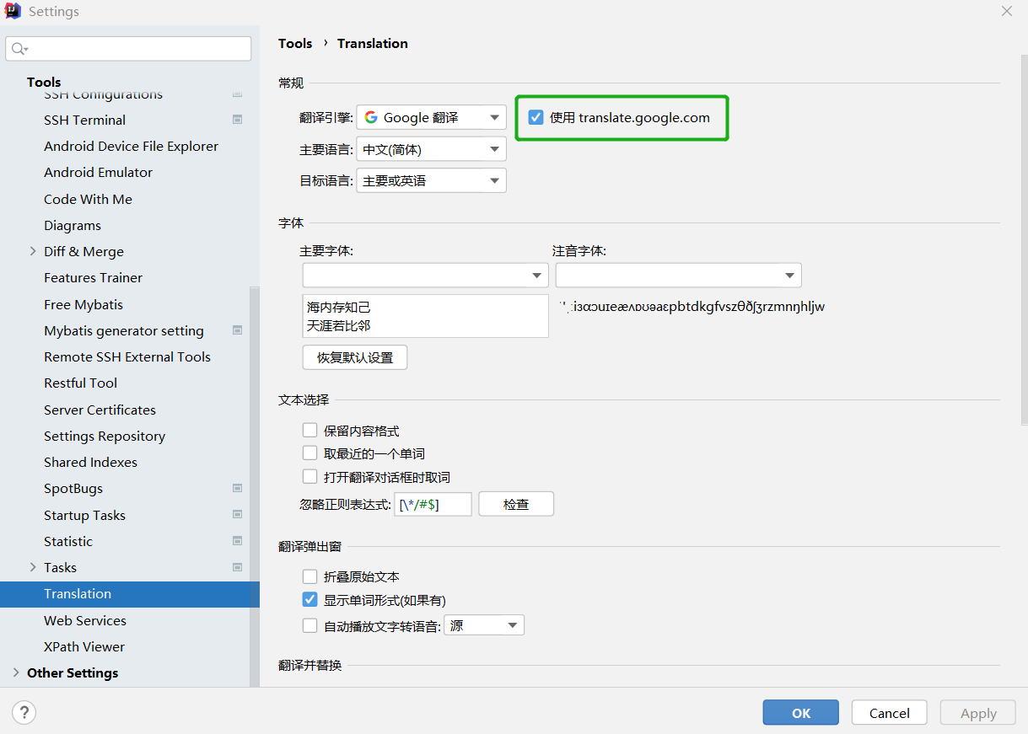Open the 目标语言 主要或英语 dropdown
This screenshot has width=1028, height=734.
pos(431,180)
